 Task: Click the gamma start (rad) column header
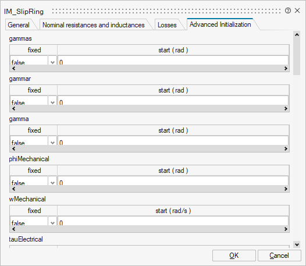(x=173, y=130)
